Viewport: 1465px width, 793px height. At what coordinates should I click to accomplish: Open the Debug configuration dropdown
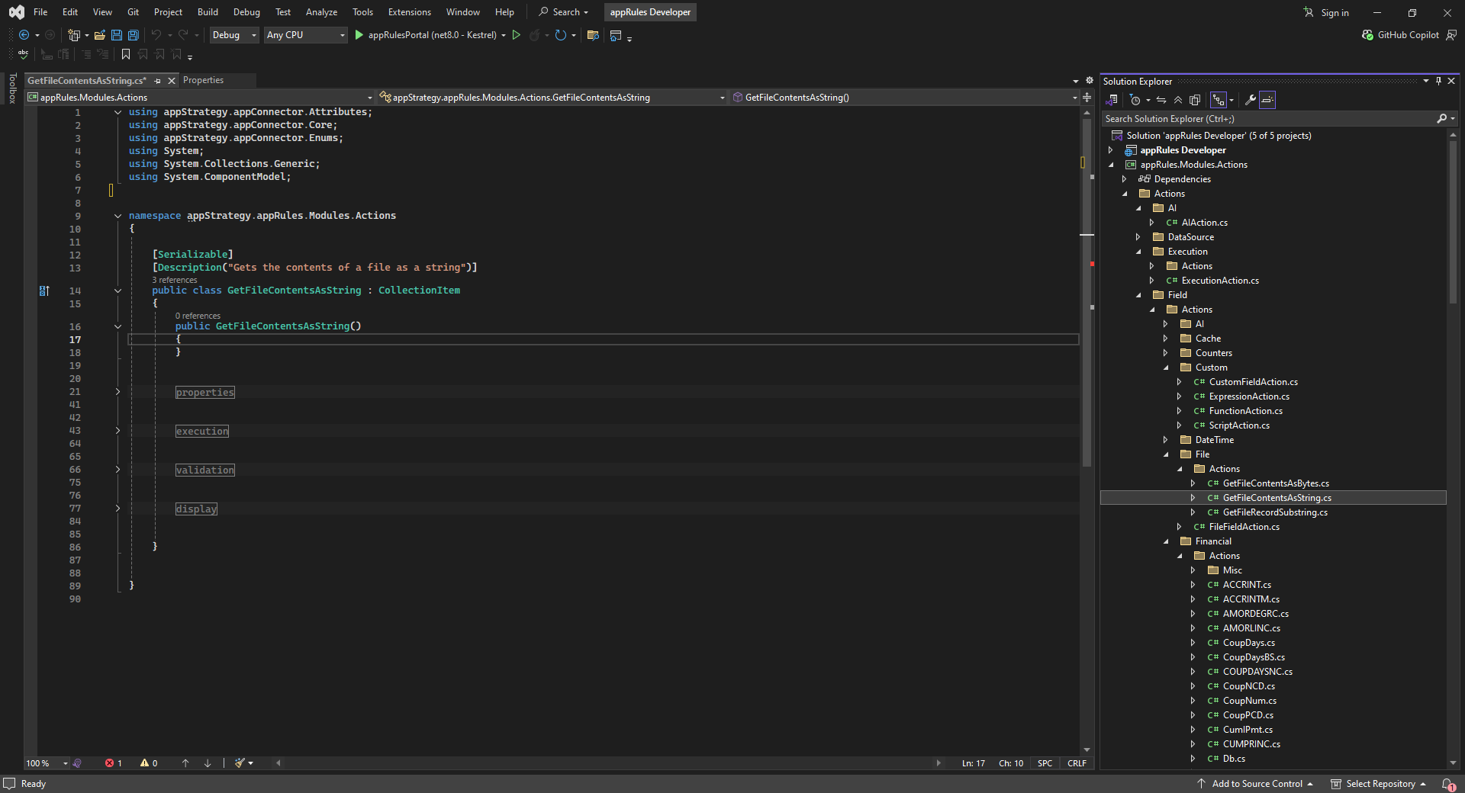pyautogui.click(x=233, y=35)
